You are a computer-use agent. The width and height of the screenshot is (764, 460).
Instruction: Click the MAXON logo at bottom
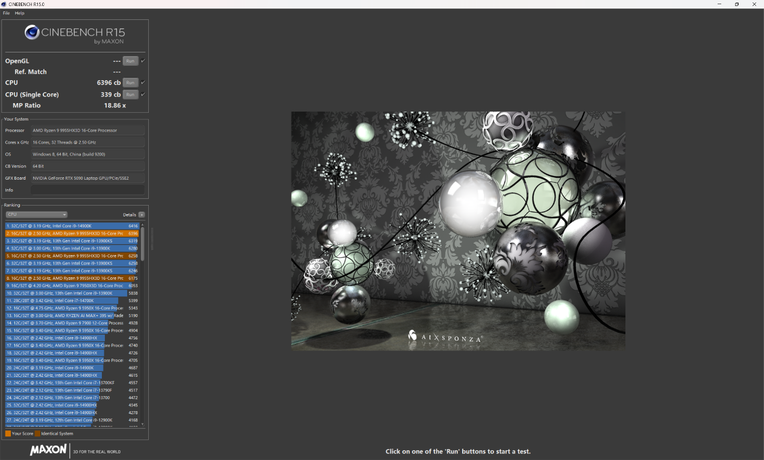tap(48, 450)
